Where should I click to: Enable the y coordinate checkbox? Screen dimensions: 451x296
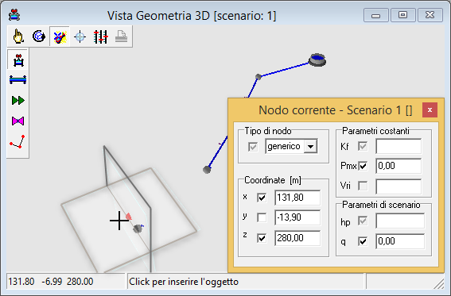[262, 217]
